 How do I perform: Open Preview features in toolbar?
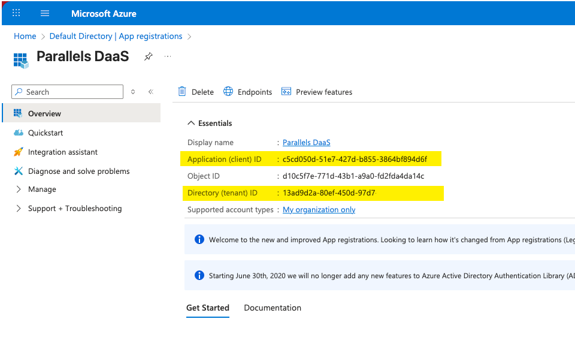tap(317, 92)
